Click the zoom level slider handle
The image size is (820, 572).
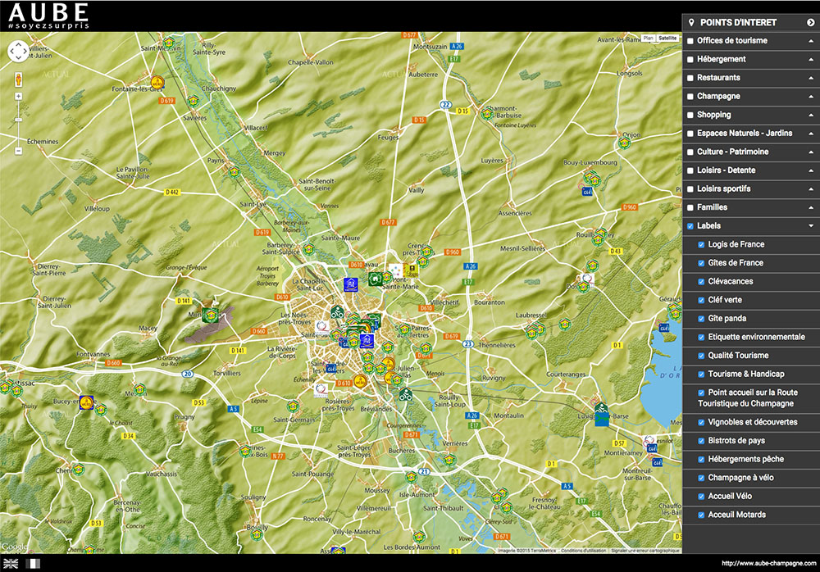[18, 120]
